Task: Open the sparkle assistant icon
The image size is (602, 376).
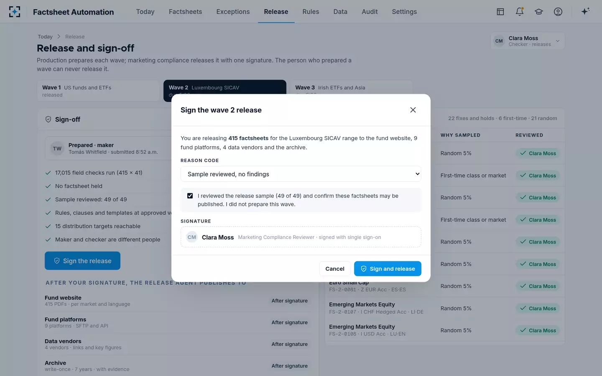Action: (585, 11)
